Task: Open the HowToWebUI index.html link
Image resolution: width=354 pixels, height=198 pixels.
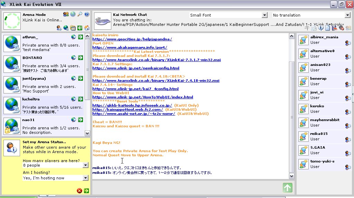Action: [143, 97]
